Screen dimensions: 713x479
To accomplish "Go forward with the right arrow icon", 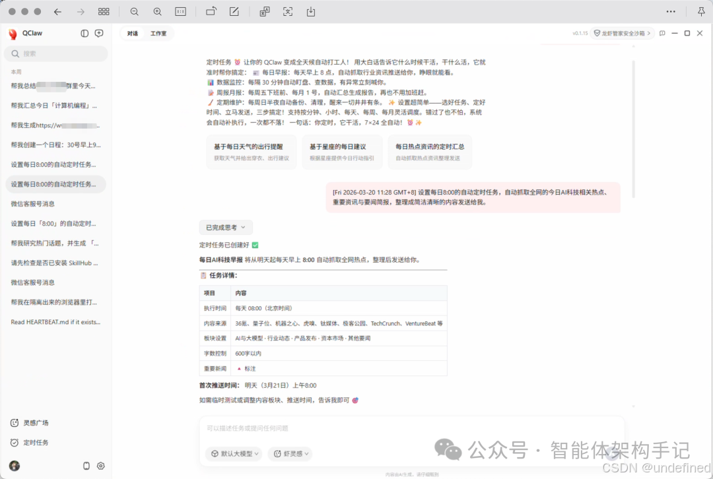I will tap(81, 12).
